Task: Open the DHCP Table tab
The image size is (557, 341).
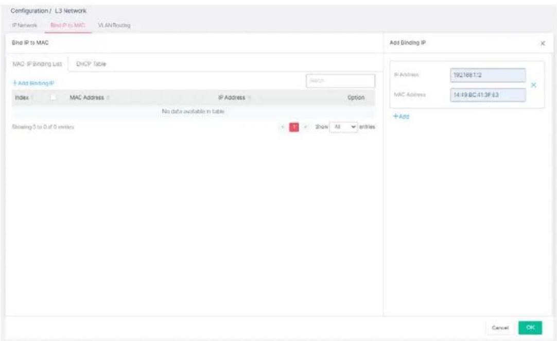Action: 91,64
